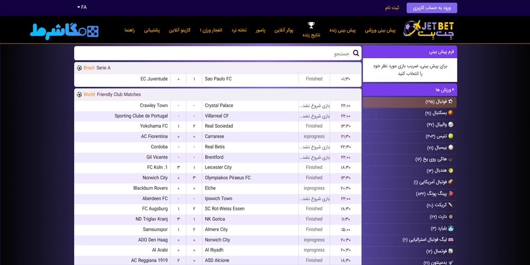Click AC Fiorentina team name
This screenshot has width=530, height=265.
154,137
